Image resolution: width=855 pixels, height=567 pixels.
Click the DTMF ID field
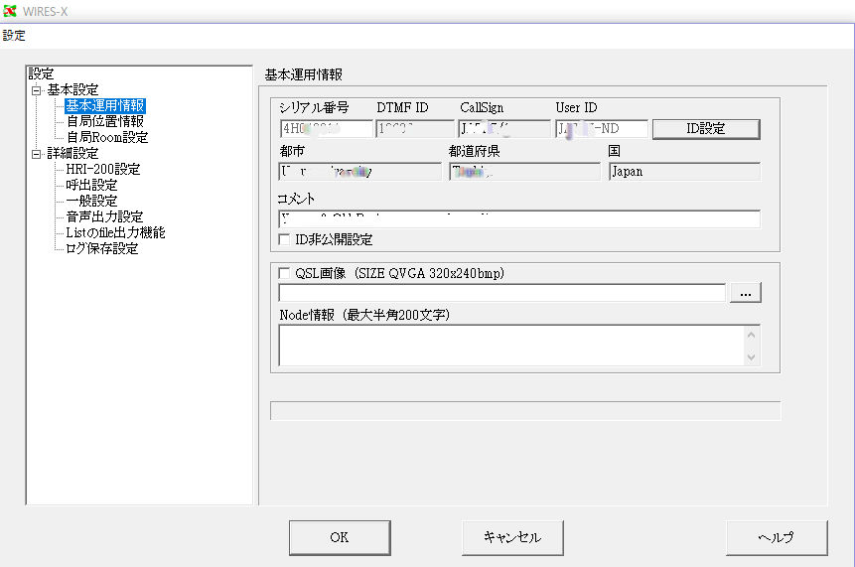(414, 129)
